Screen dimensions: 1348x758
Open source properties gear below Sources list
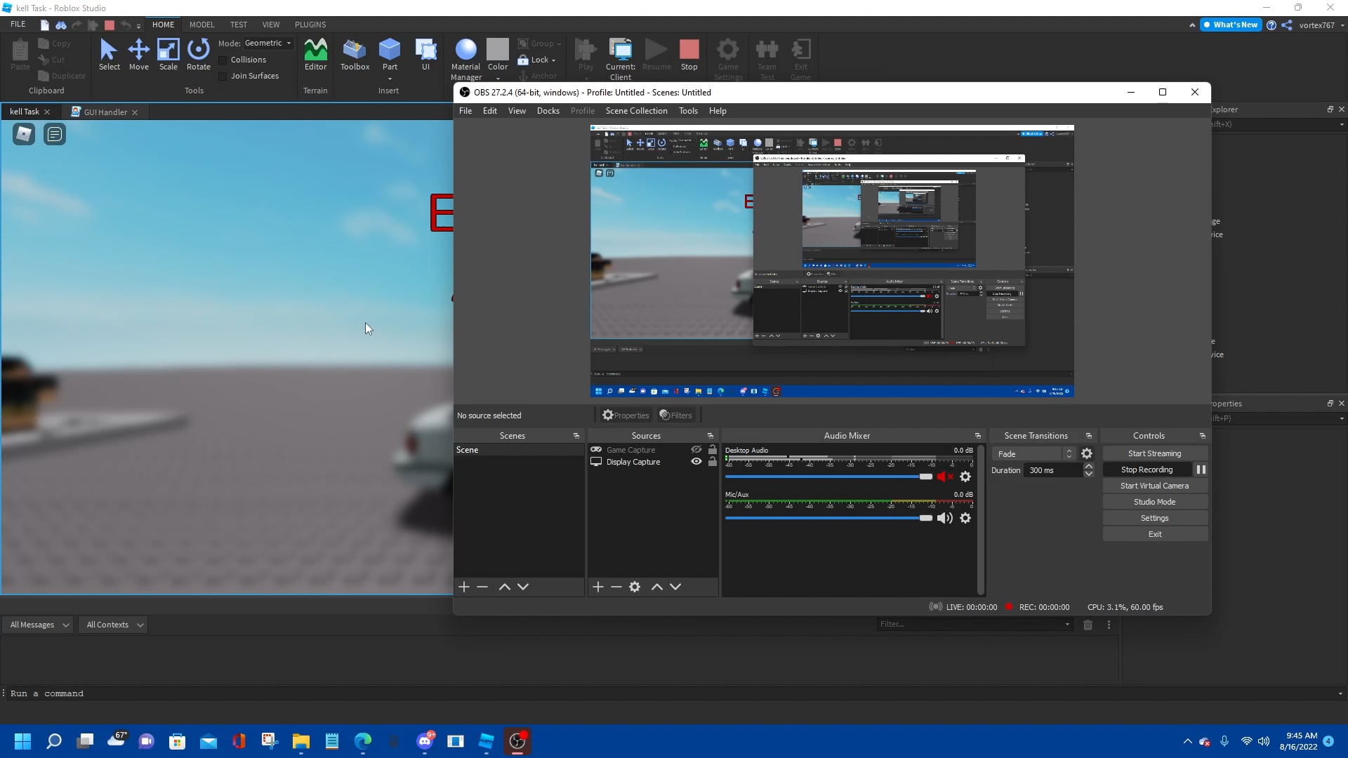click(635, 587)
